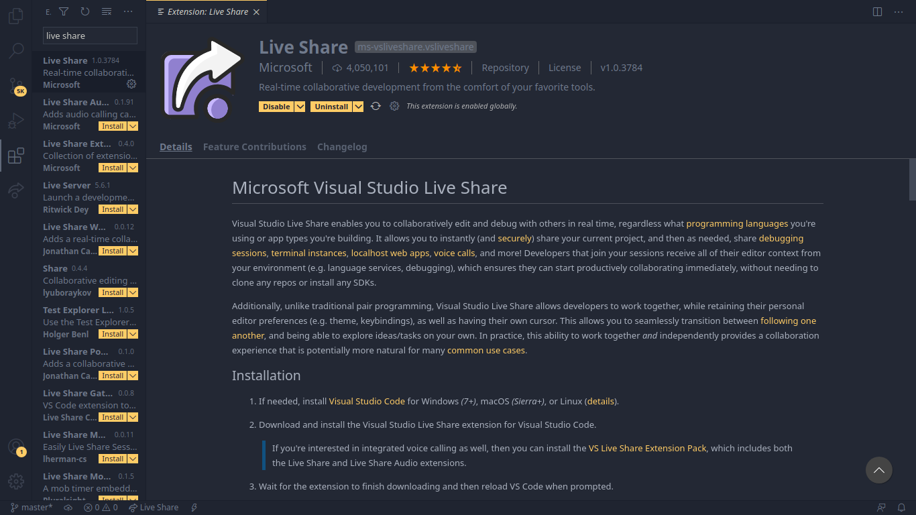Follow the 'common use cases' link

coord(486,350)
